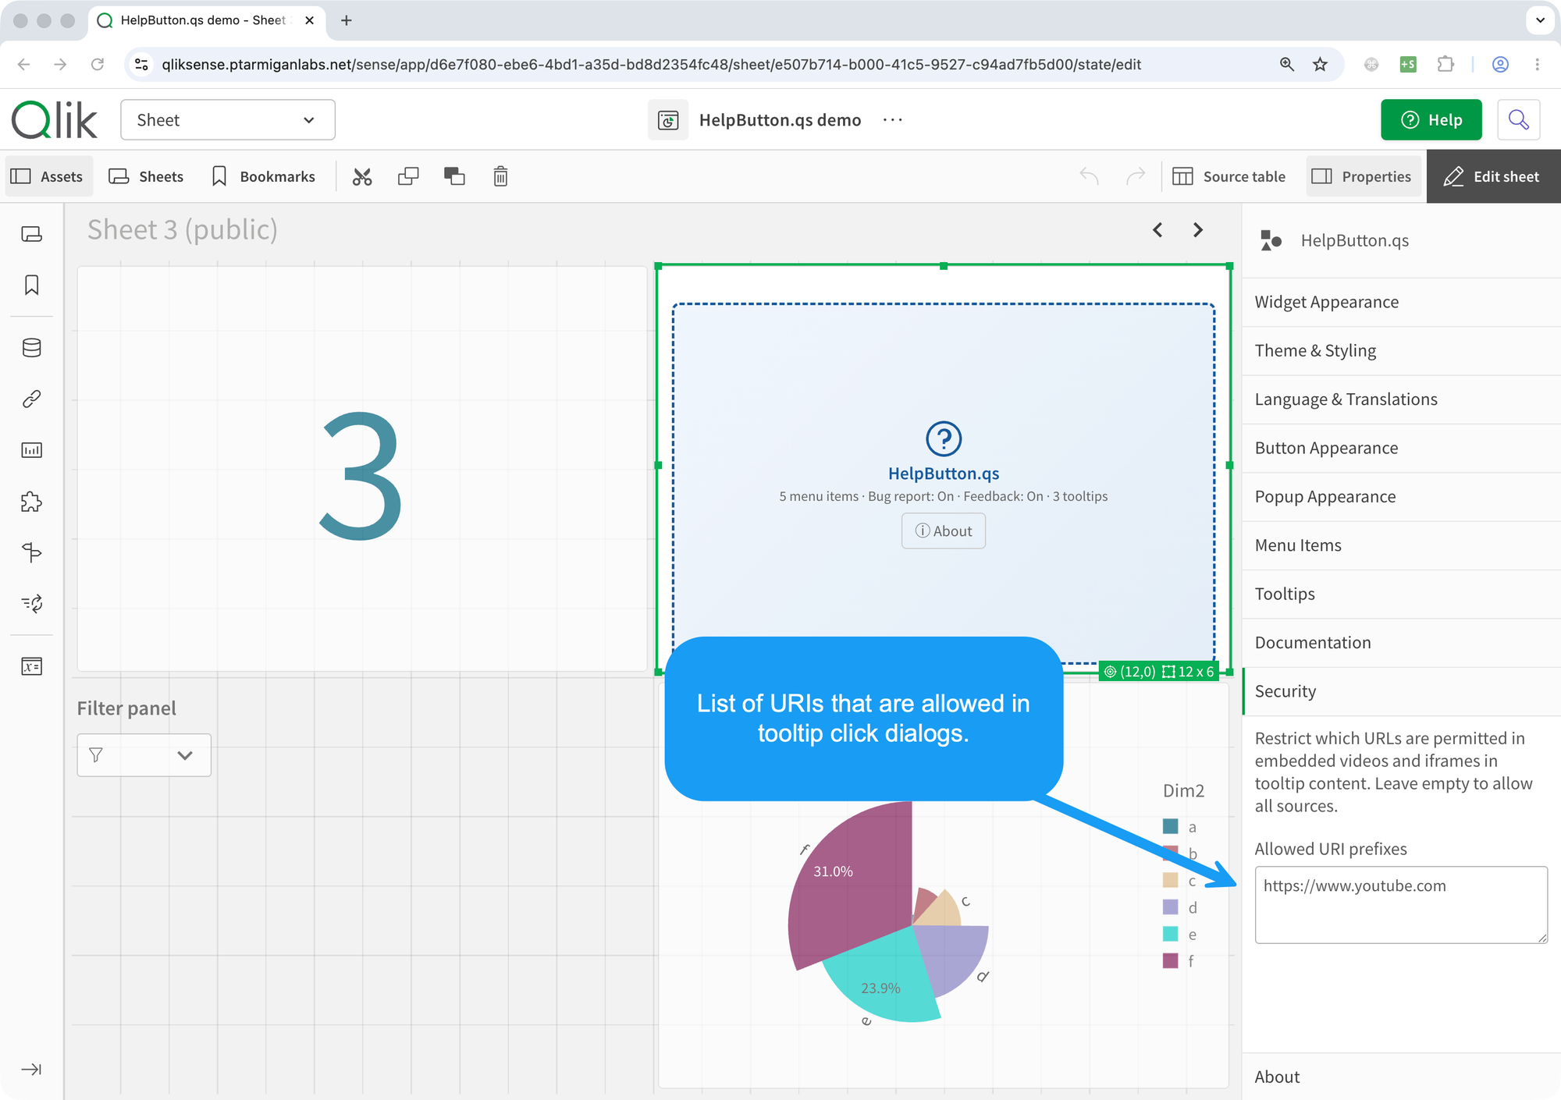Open a new browser tab
The height and width of the screenshot is (1100, 1561).
347,20
